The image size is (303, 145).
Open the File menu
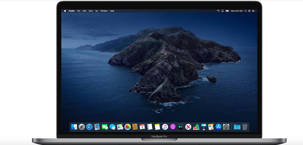pyautogui.click(x=79, y=11)
